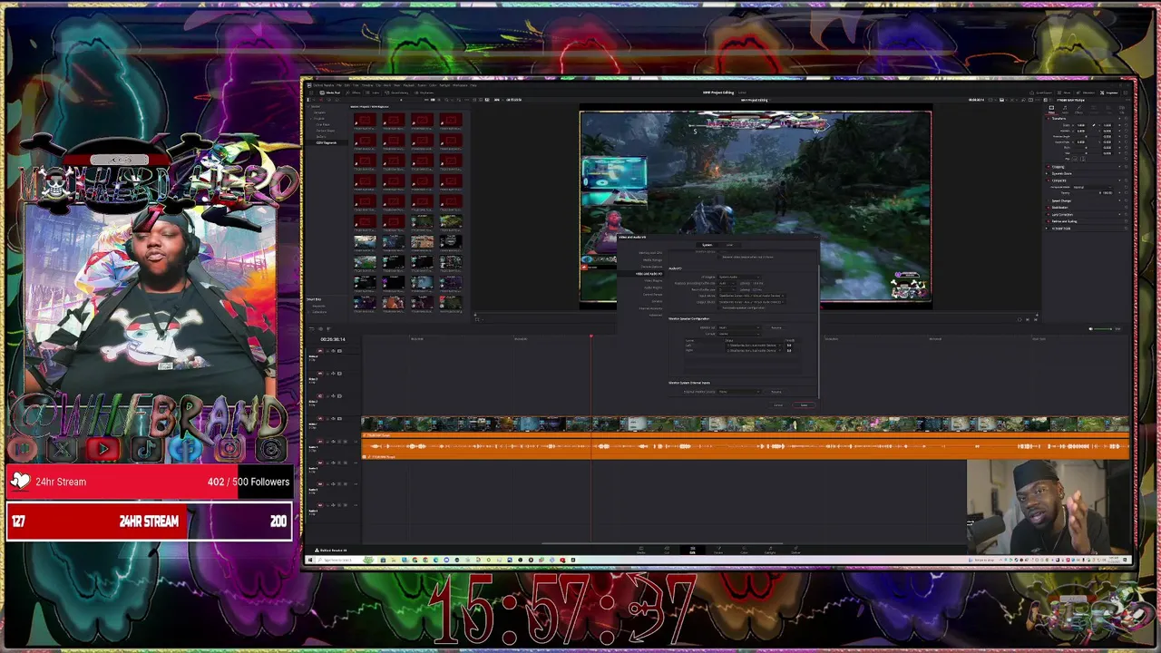Click Cancel in the preferences dialog
Image resolution: width=1161 pixels, height=653 pixels.
778,404
